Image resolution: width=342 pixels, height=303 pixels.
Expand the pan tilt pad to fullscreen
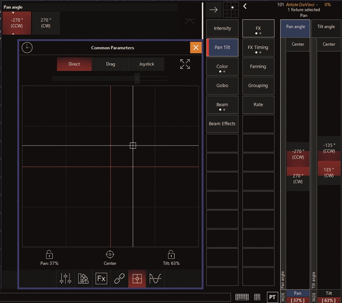pyautogui.click(x=185, y=64)
